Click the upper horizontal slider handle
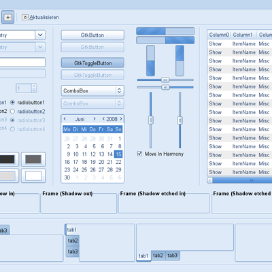The height and width of the screenshot is (272, 272). pyautogui.click(x=165, y=80)
